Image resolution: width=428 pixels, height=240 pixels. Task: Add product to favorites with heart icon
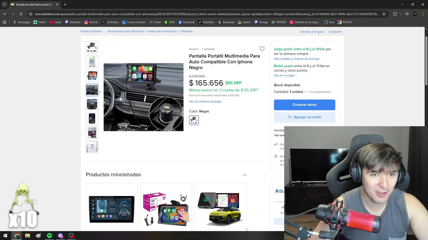pos(262,49)
